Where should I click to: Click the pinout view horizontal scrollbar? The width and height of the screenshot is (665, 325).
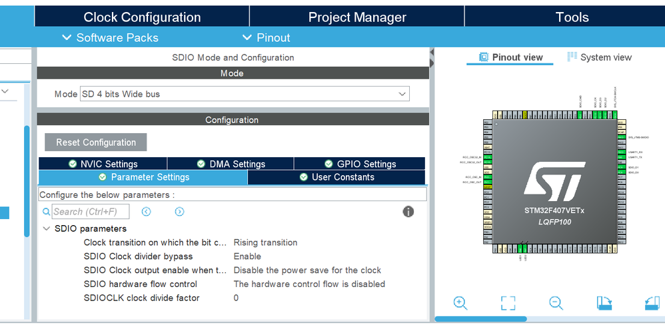(x=481, y=318)
